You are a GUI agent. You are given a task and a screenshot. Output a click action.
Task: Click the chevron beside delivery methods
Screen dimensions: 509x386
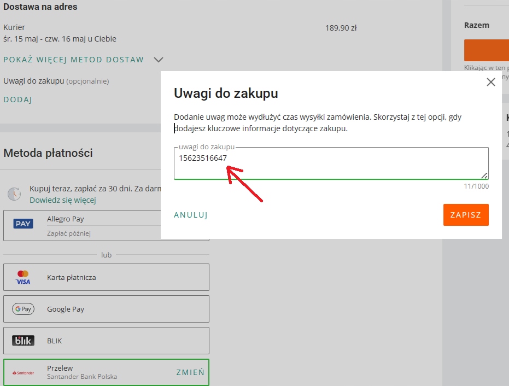pos(159,60)
